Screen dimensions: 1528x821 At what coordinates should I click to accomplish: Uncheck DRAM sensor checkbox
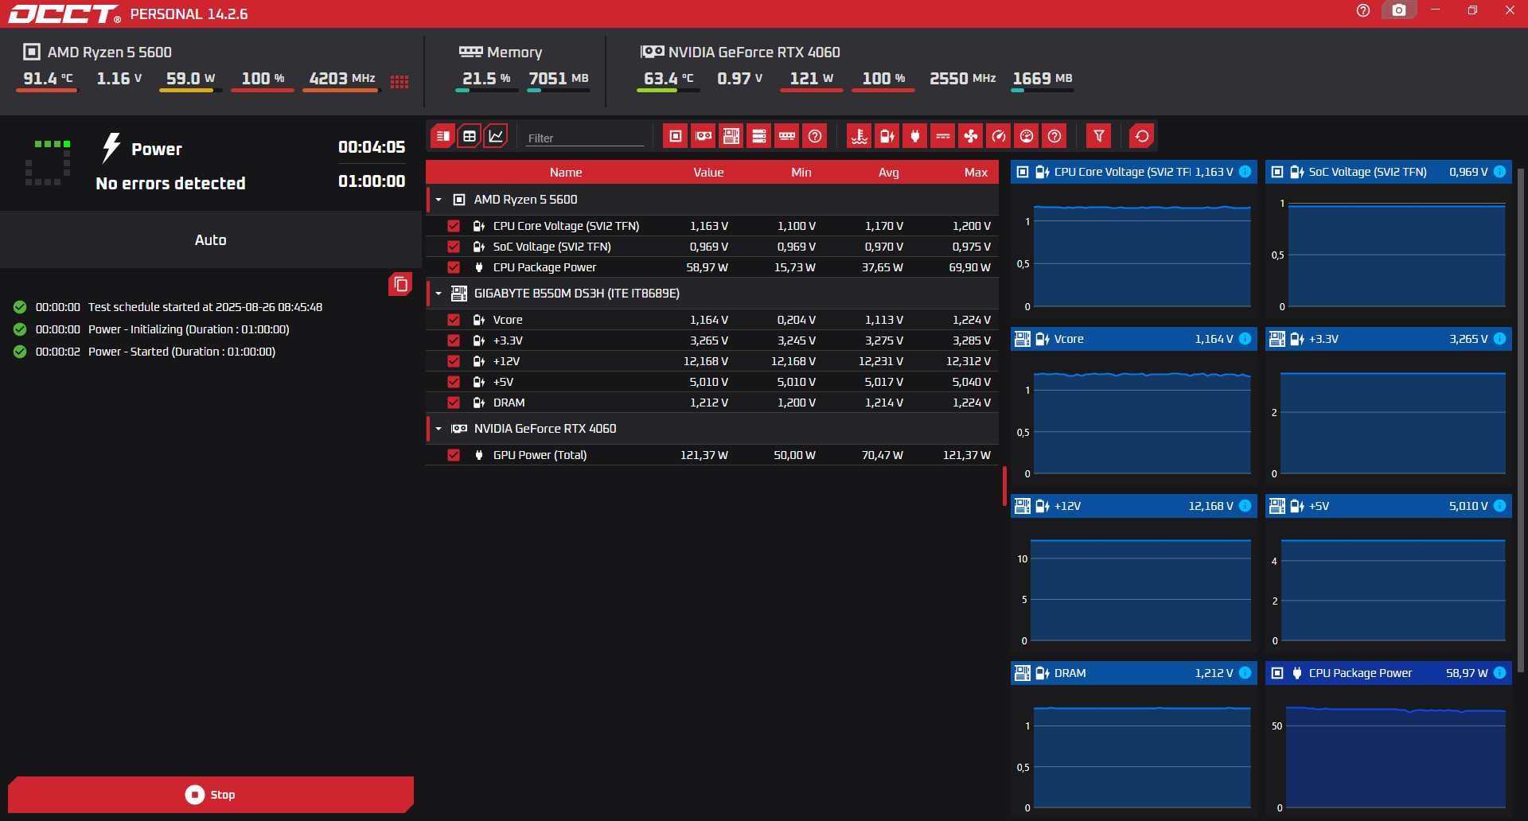coord(454,403)
